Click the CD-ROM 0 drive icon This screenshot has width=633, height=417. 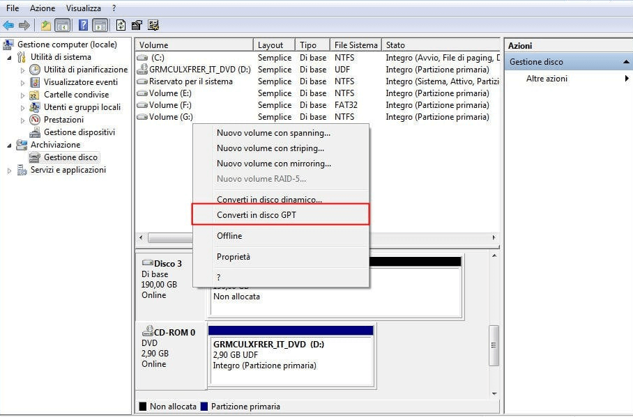(x=148, y=331)
